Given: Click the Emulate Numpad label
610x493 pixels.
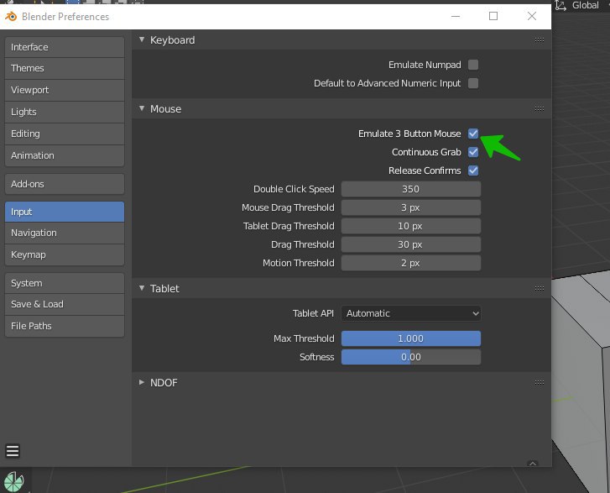Looking at the screenshot, I should click(x=425, y=65).
